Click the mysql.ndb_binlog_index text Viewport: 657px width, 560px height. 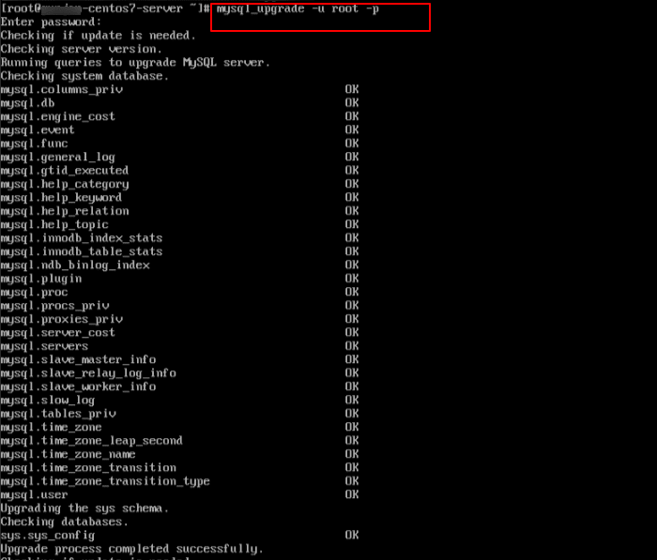(75, 265)
